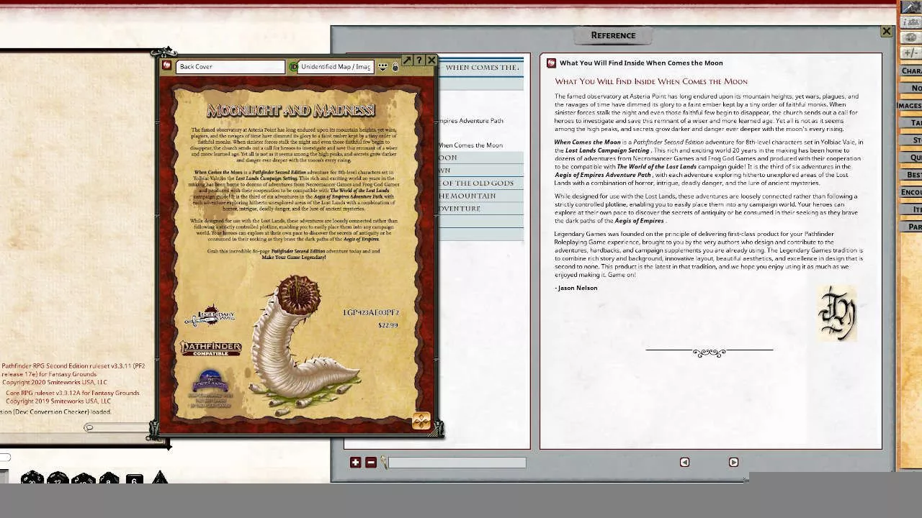Image resolution: width=922 pixels, height=518 pixels.
Task: Pick the d10 die from dice tray
Action: coord(83,478)
